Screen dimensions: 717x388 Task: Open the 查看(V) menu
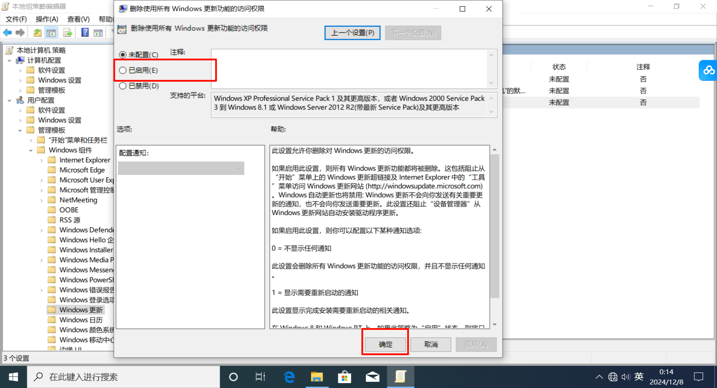(x=78, y=19)
